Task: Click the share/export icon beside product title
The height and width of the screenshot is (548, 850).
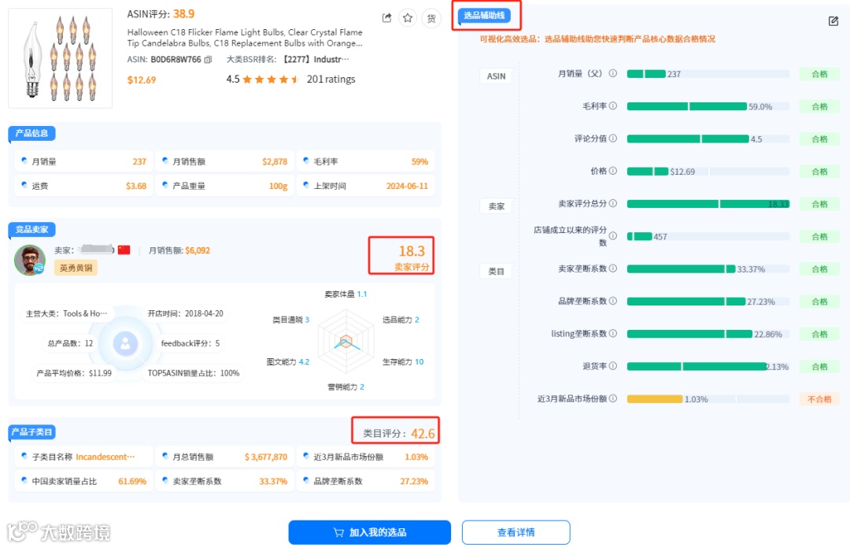Action: (386, 17)
